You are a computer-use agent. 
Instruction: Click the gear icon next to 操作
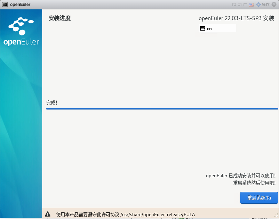click(x=258, y=5)
